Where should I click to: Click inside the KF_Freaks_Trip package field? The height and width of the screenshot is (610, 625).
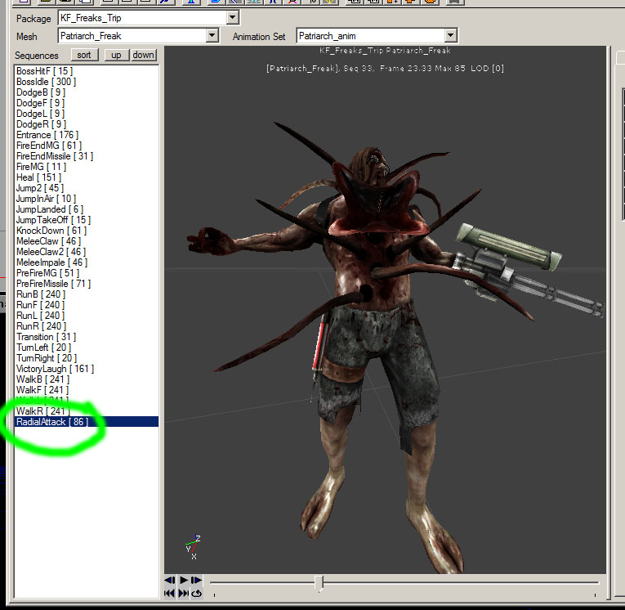pyautogui.click(x=143, y=17)
